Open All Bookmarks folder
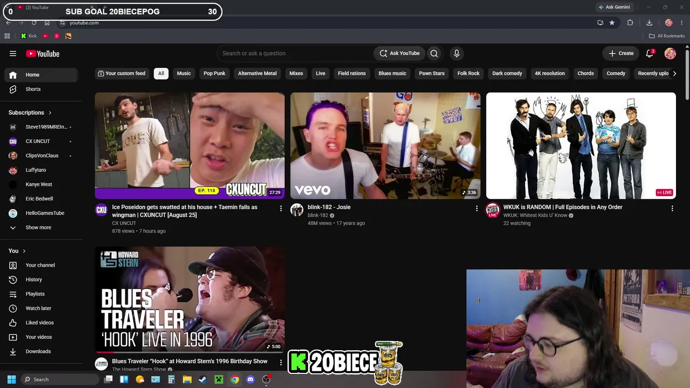This screenshot has height=388, width=690. point(666,36)
